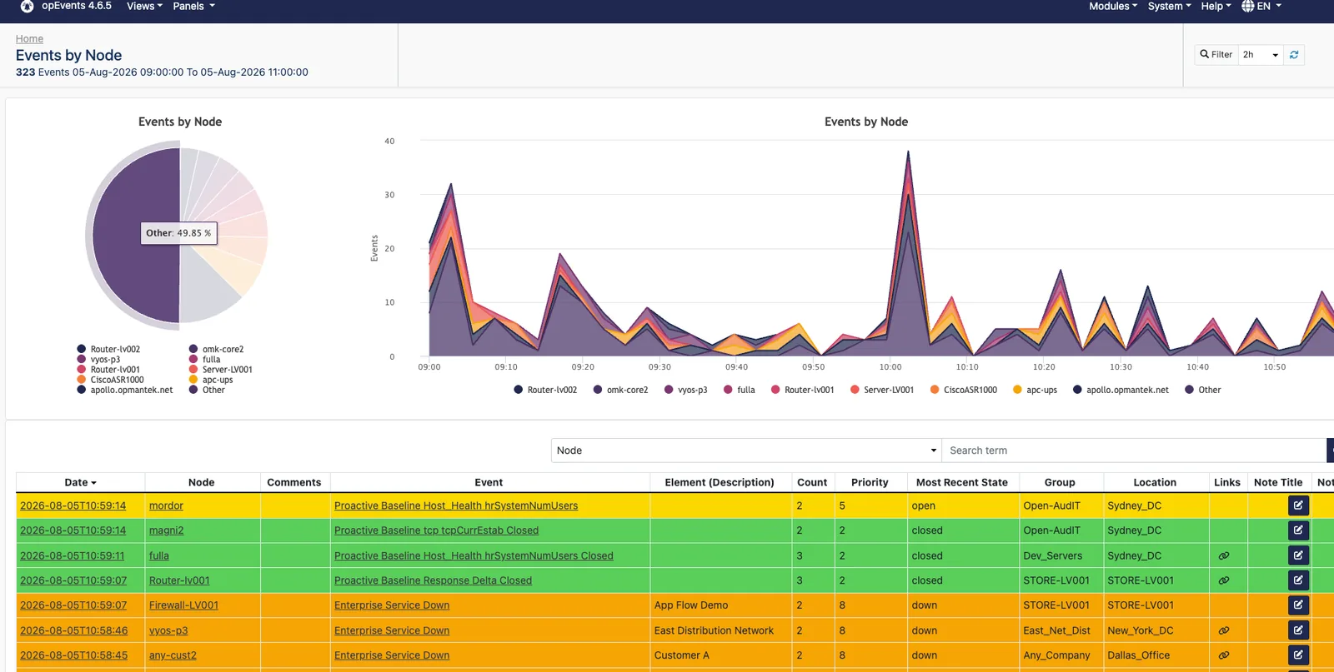
Task: Open the Panels dropdown menu
Action: (193, 6)
